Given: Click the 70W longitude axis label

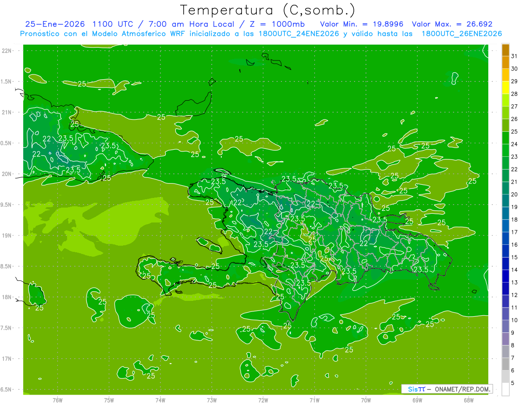Looking at the screenshot, I should [366, 400].
